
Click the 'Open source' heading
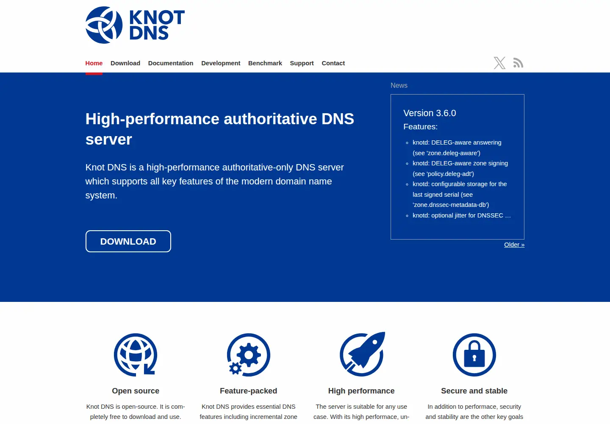(136, 391)
